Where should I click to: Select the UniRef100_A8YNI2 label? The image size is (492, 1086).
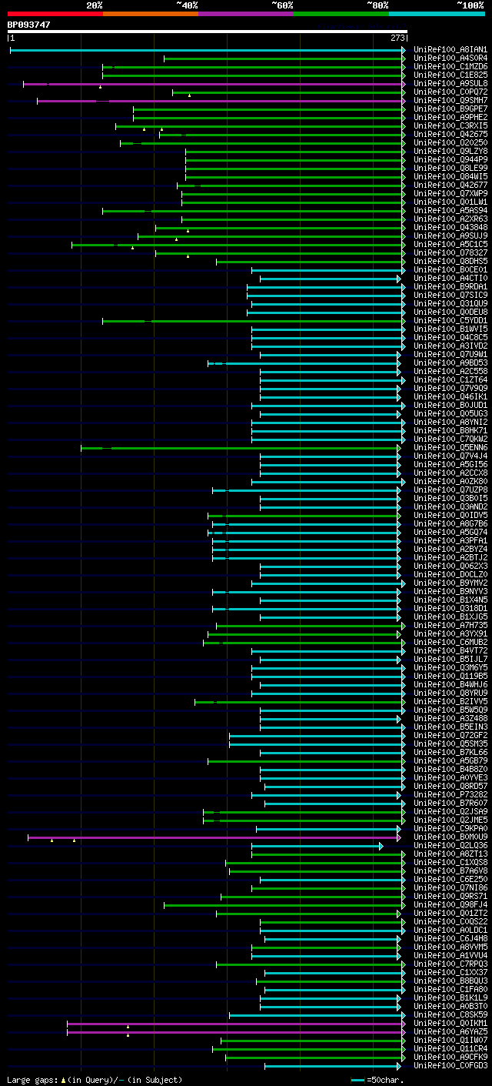450,423
